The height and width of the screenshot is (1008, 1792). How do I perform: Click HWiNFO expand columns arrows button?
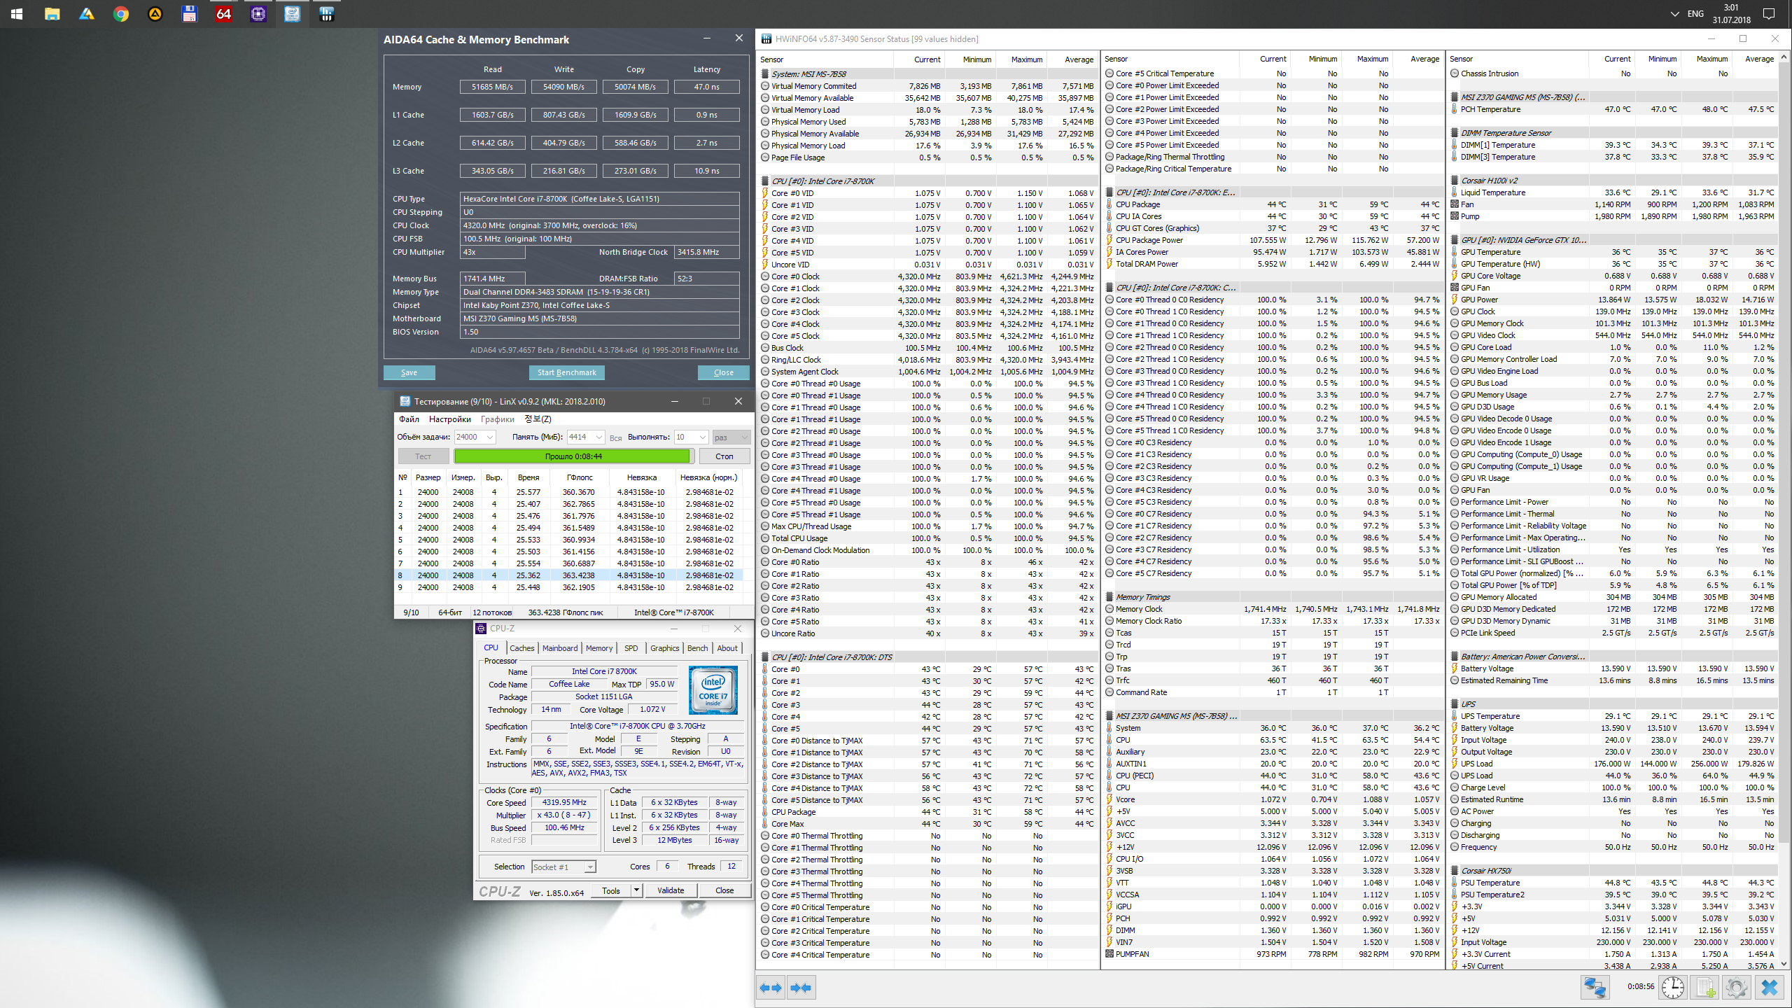pos(770,988)
